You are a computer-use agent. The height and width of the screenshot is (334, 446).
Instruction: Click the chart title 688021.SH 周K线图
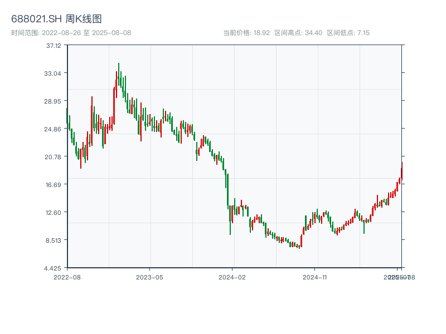[56, 19]
